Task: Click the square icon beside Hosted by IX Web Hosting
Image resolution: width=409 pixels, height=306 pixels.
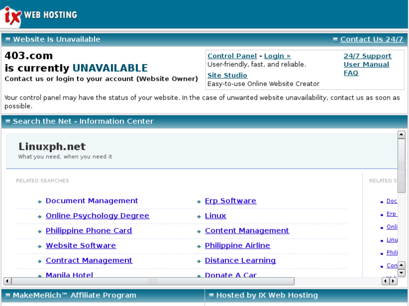Action: 212,295
